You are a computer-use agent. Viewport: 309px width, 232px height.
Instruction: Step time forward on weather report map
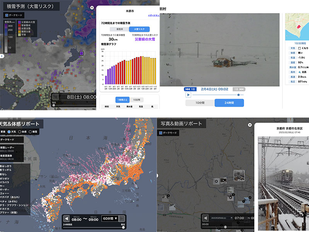click(x=122, y=219)
